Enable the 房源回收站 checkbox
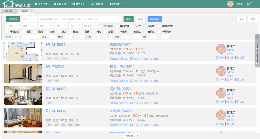This screenshot has height=139, width=260. pos(159,26)
